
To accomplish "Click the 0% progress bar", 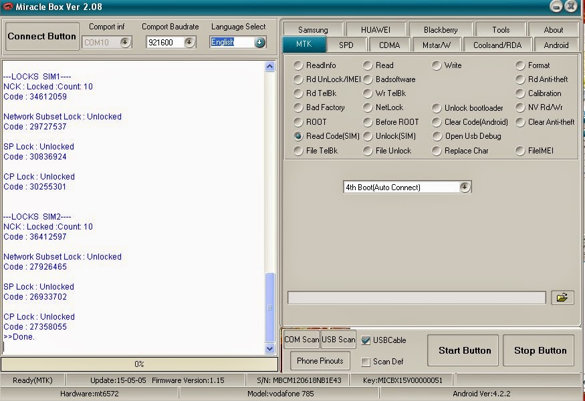I will 139,364.
